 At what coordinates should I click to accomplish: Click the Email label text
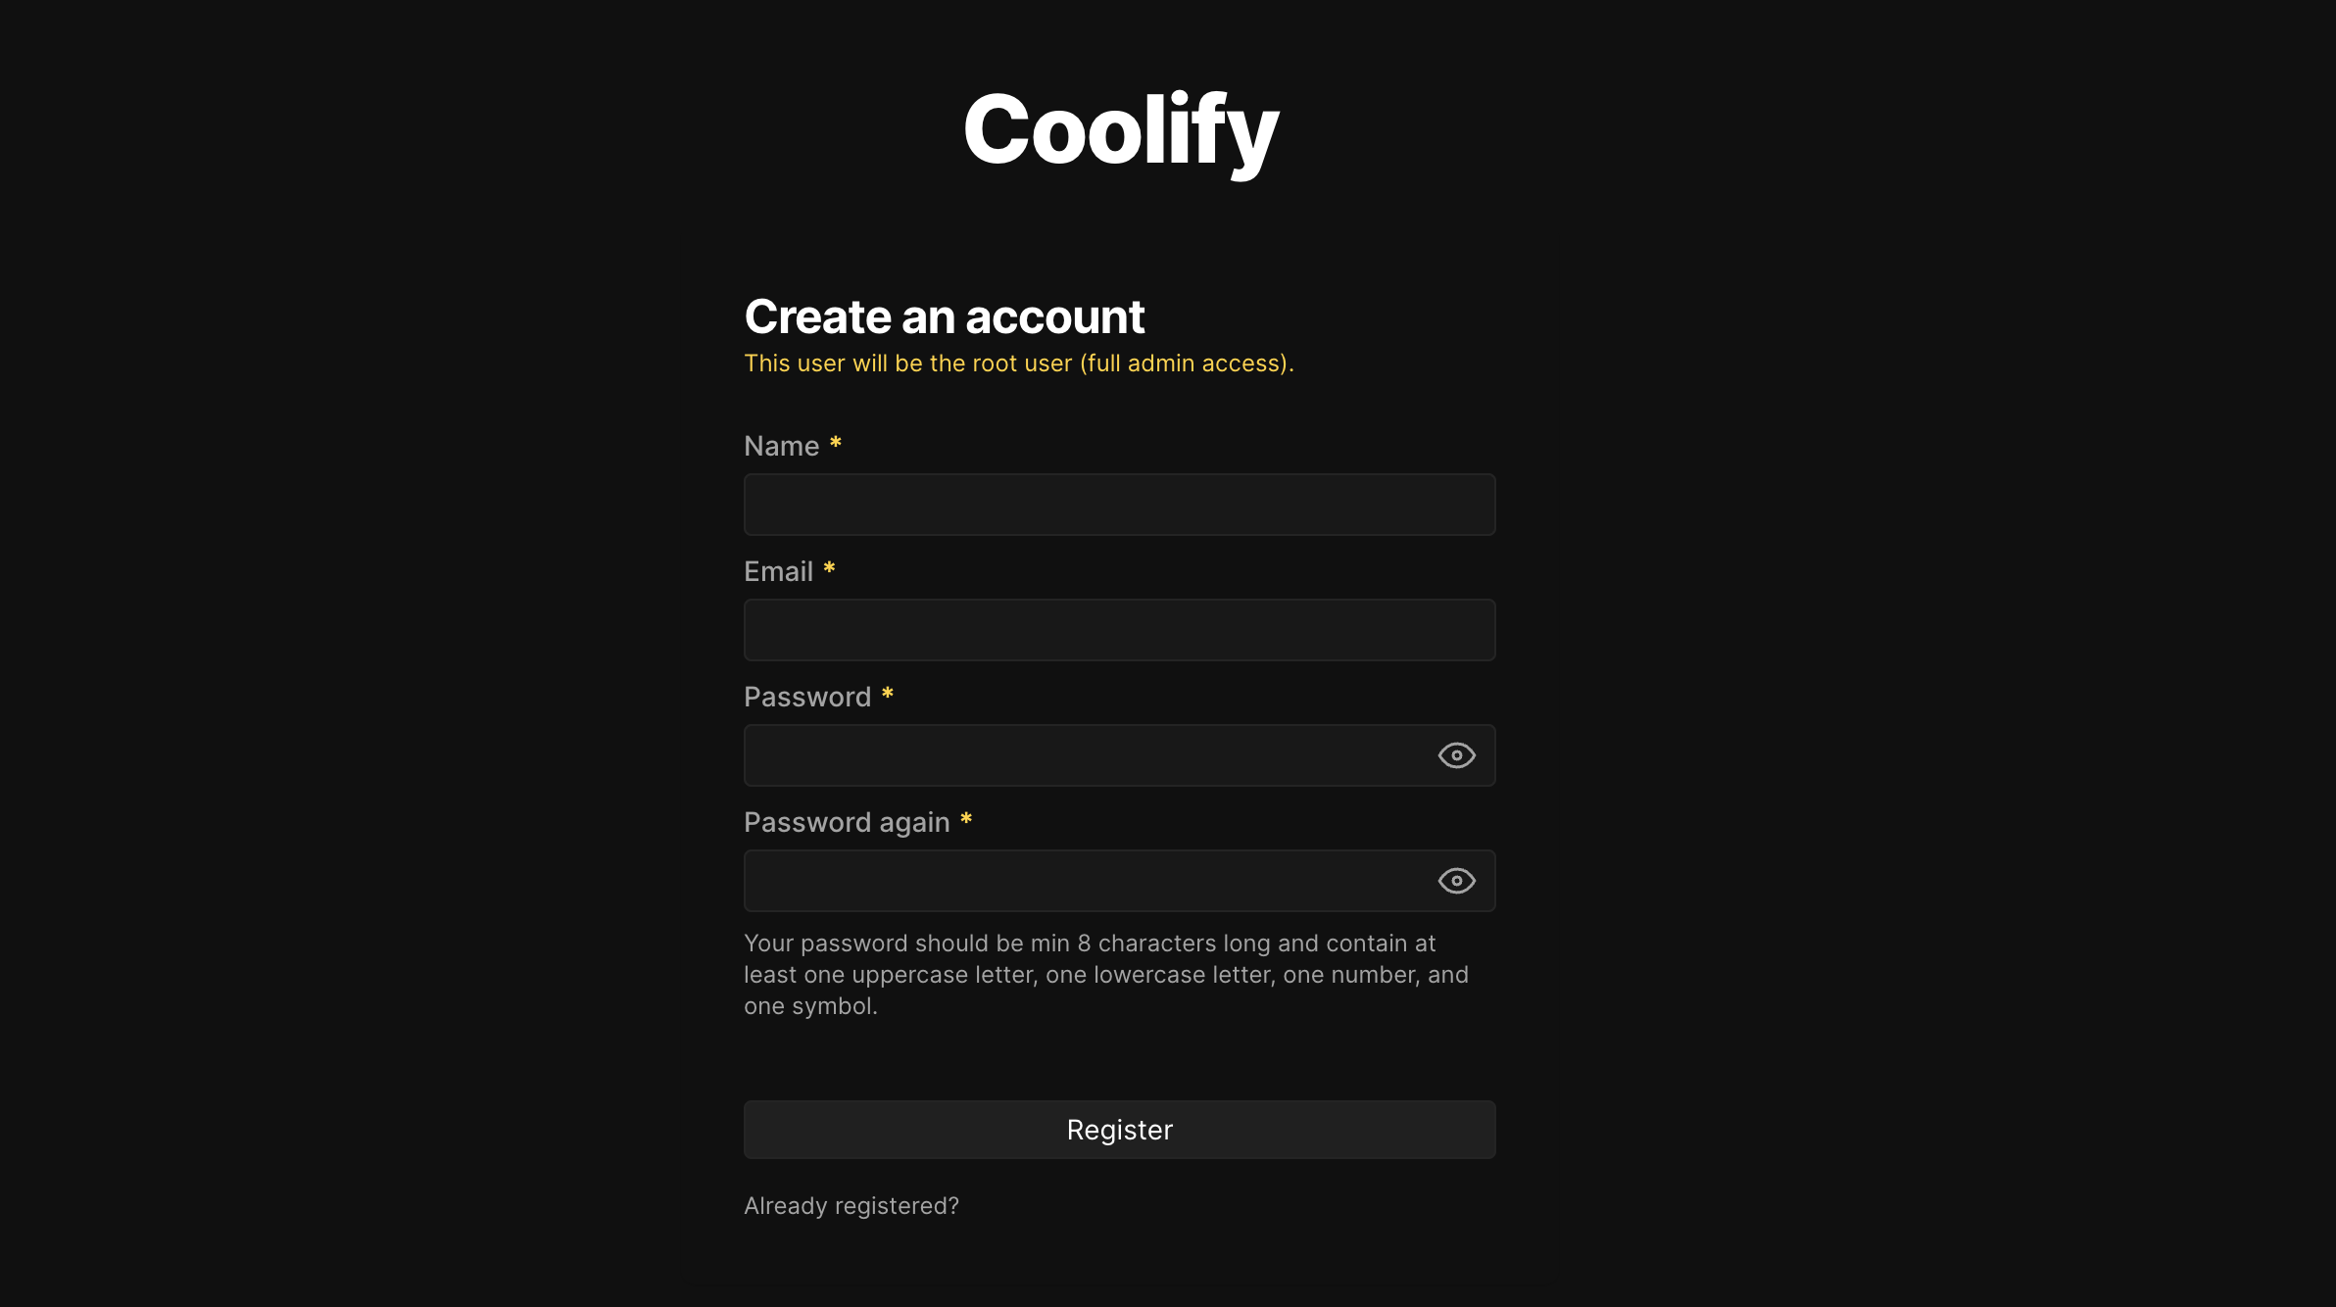tap(778, 571)
